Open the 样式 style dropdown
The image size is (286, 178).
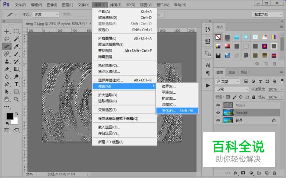[46, 15]
